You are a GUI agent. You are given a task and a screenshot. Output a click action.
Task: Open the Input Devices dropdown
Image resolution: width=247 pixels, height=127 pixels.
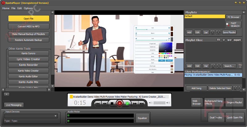pyautogui.click(x=31, y=116)
